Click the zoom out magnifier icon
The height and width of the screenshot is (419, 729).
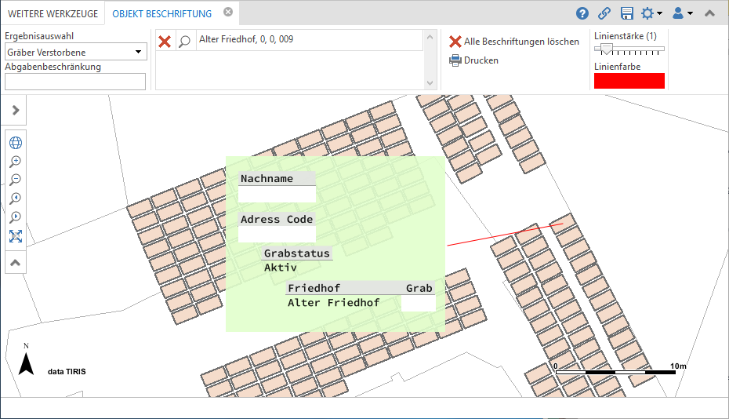pos(15,180)
